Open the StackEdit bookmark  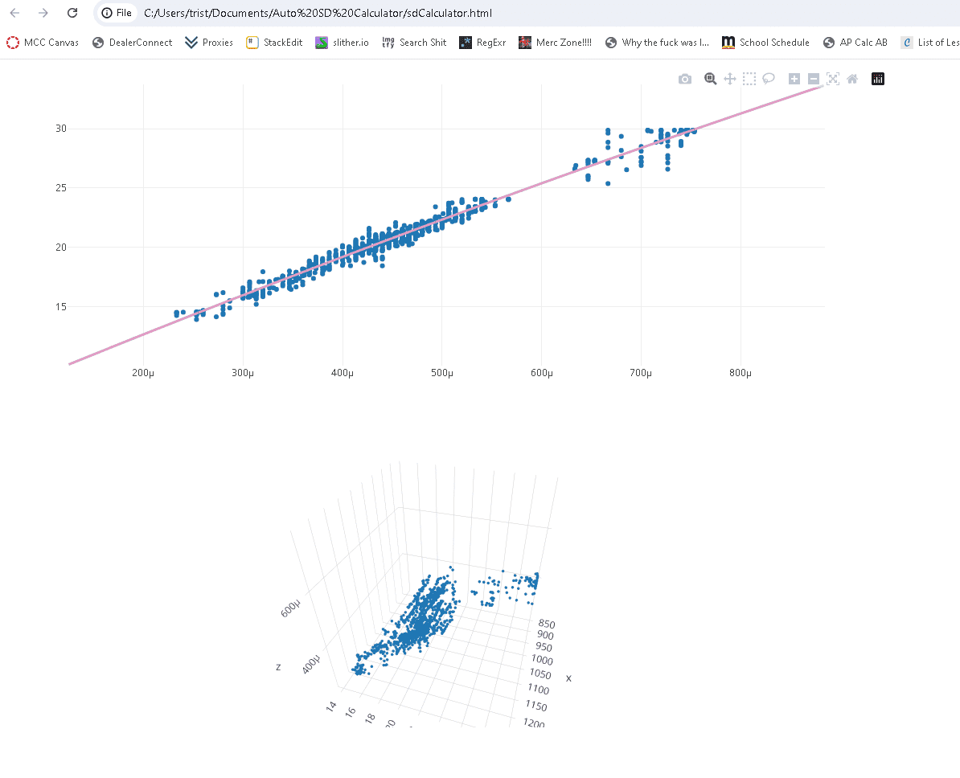click(x=274, y=43)
